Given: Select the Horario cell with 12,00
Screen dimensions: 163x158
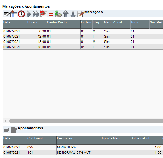Looking at the screenshot, I should click(37, 36).
